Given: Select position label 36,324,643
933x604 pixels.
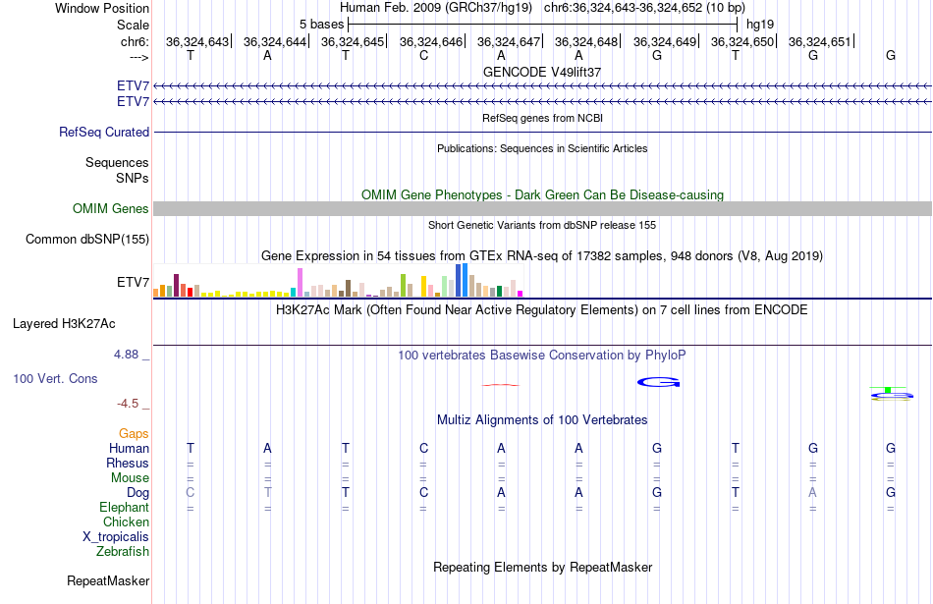Looking at the screenshot, I should pyautogui.click(x=197, y=41).
